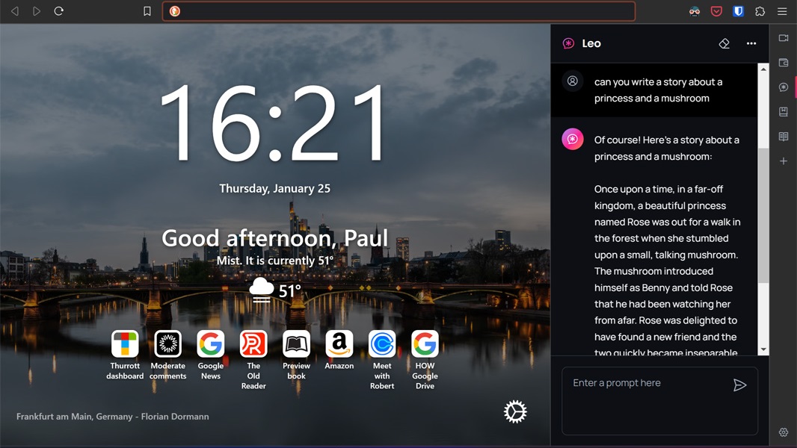Viewport: 797px width, 448px height.
Task: Open the Pocket extension
Action: point(716,11)
